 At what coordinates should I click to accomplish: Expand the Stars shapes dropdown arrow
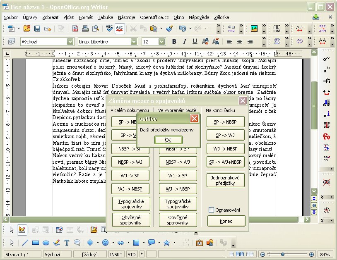(x=174, y=243)
